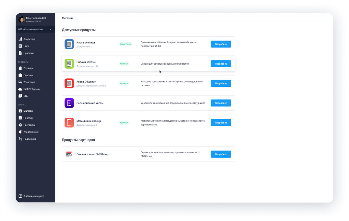The width and height of the screenshot is (349, 221).
Task: Click Подробнее for Касса Общепит
Action: tap(221, 83)
